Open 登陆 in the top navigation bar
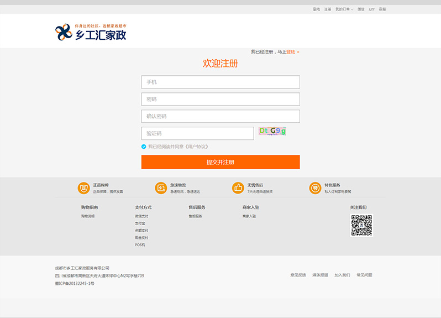 tap(316, 9)
